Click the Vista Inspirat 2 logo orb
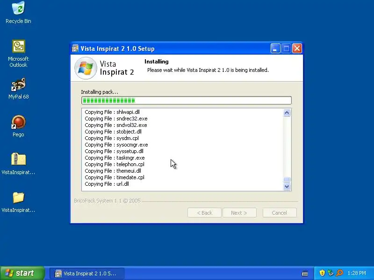The height and width of the screenshot is (280, 374). point(86,68)
